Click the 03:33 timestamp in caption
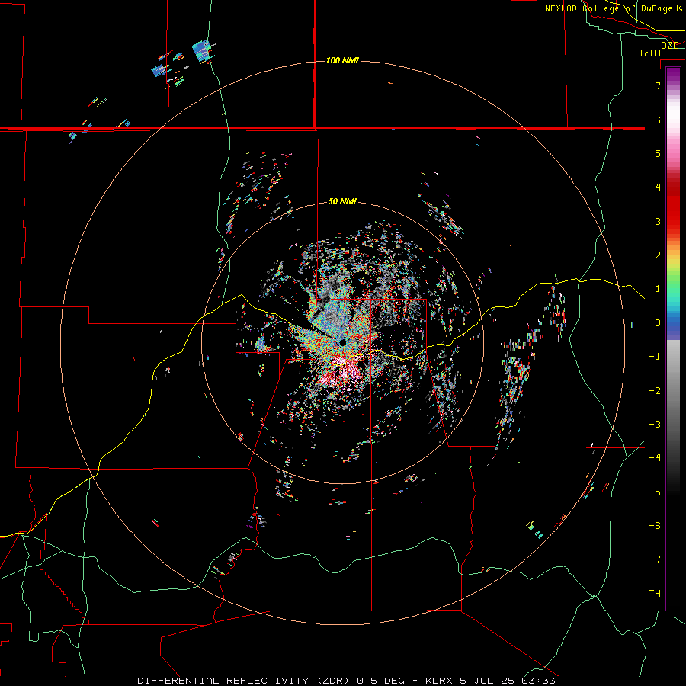Viewport: 686px width, 686px height. tap(538, 681)
